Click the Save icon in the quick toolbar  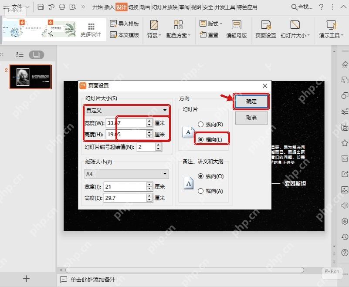tap(41, 7)
